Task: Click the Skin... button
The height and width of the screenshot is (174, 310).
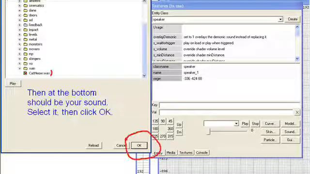Action: click(270, 132)
